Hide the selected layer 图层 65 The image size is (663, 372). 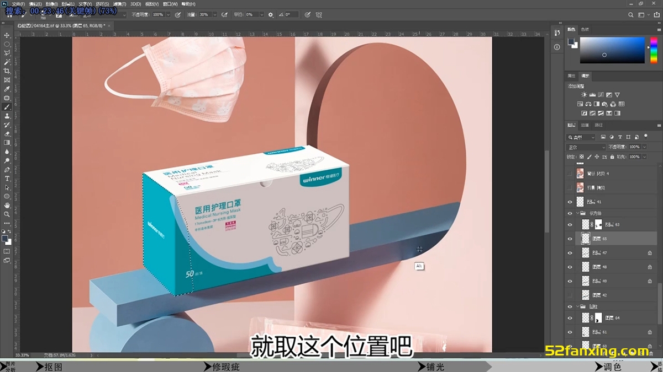coord(570,239)
